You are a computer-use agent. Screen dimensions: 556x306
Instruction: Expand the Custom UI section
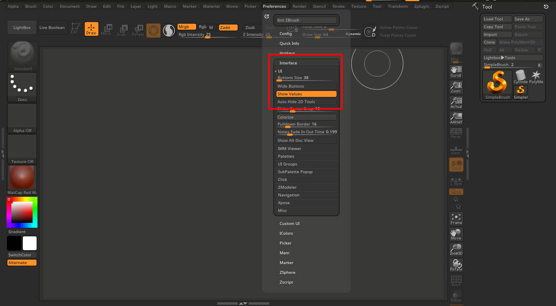(289, 224)
